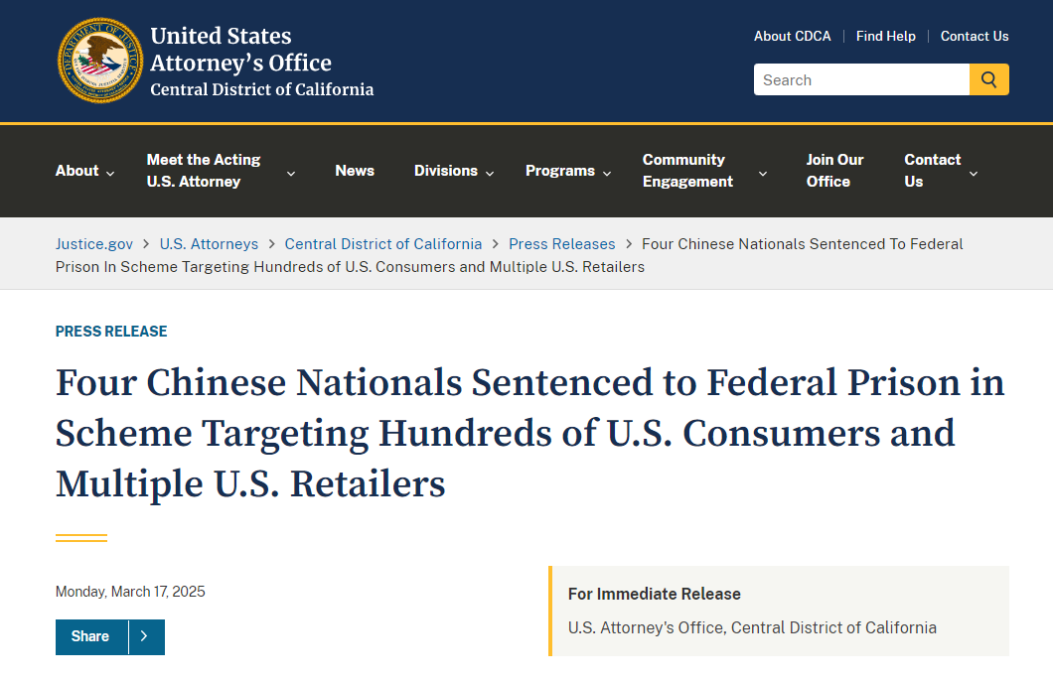This screenshot has height=682, width=1053.
Task: Click the arrow icon on the Share button
Action: 145,636
